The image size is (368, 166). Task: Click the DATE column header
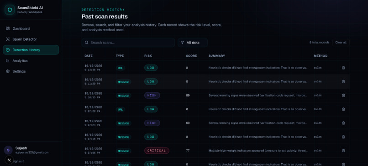pyautogui.click(x=89, y=56)
